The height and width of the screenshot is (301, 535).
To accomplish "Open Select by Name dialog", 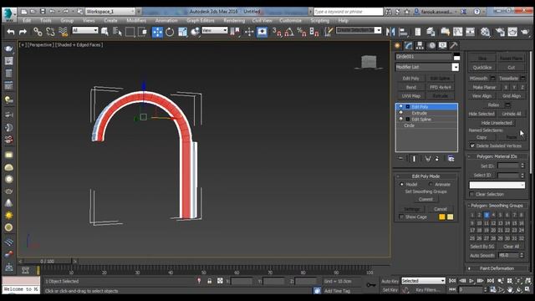I will (117, 32).
